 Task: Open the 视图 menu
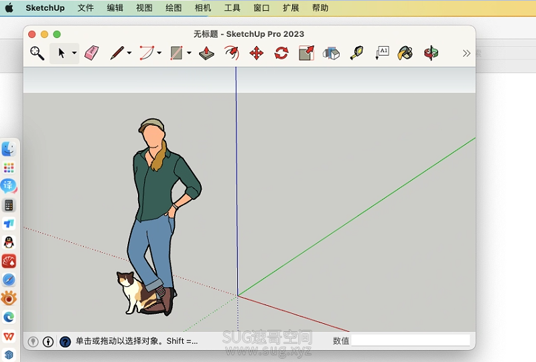point(144,8)
